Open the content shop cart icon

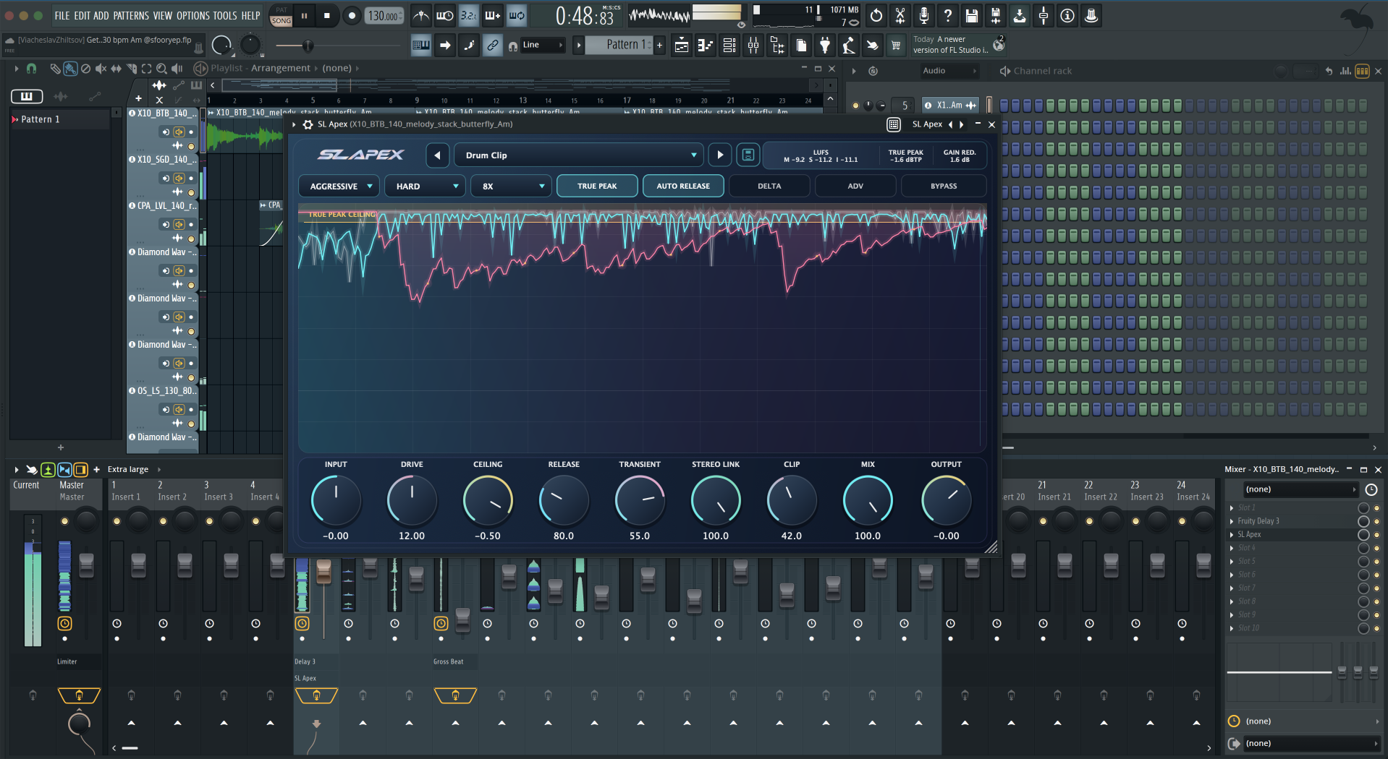pos(896,46)
